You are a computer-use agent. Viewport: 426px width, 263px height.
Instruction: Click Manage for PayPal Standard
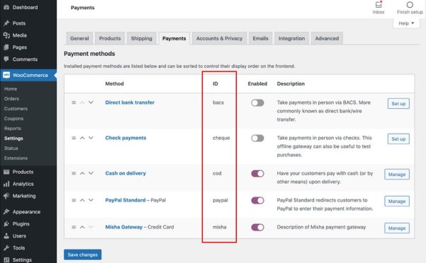point(397,201)
